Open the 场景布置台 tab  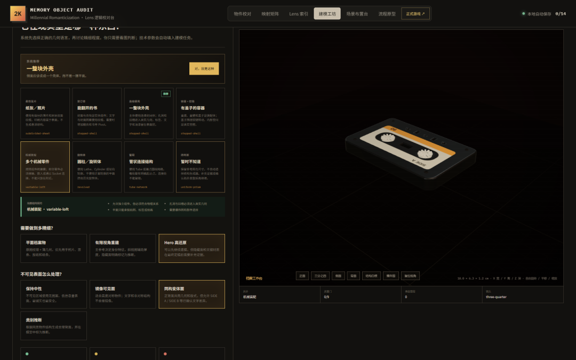click(357, 14)
